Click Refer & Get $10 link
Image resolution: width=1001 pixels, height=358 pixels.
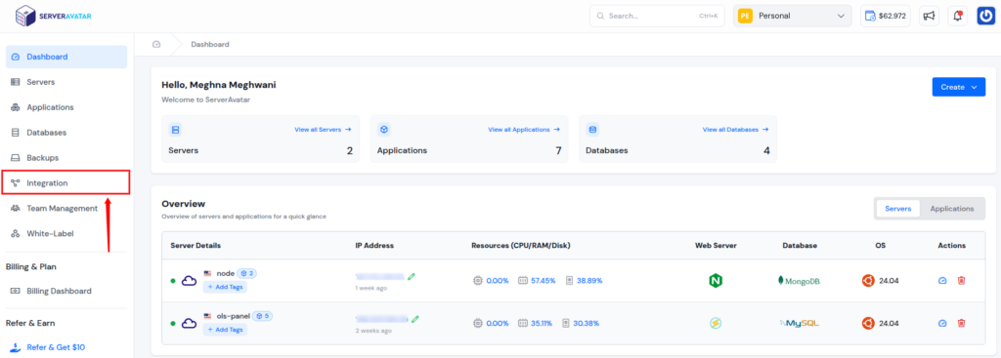(x=56, y=347)
